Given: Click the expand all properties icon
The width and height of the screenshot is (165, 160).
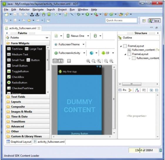Looking at the screenshot, I should pyautogui.click(x=151, y=90).
